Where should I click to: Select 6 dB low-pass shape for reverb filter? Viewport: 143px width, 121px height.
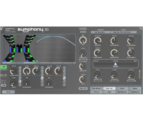click(x=64, y=78)
